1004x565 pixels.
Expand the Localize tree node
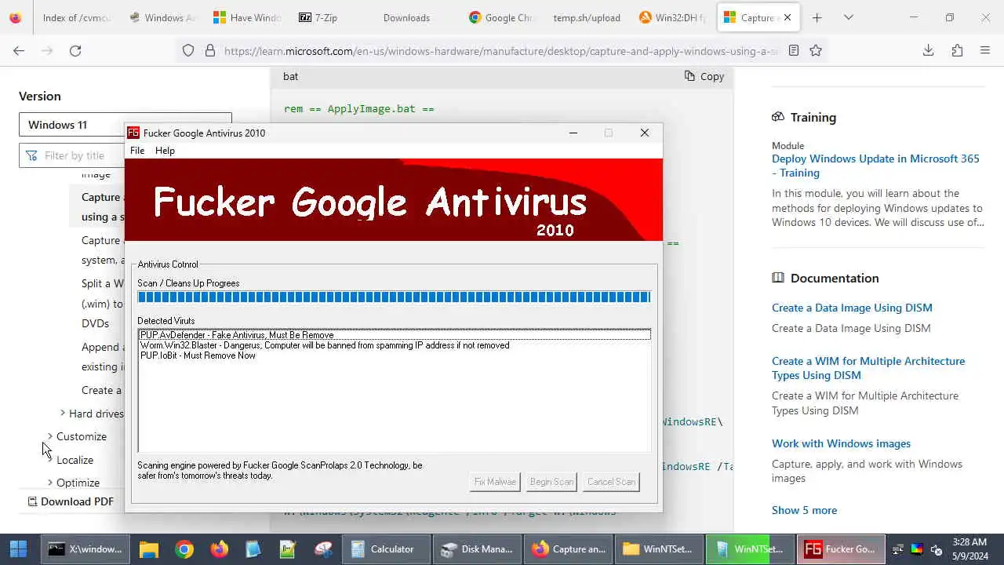coord(50,459)
